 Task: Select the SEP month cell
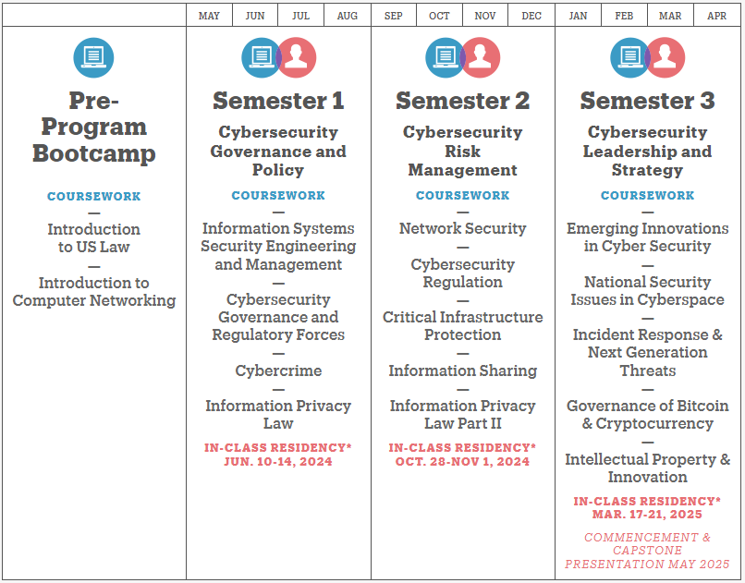[x=394, y=16]
